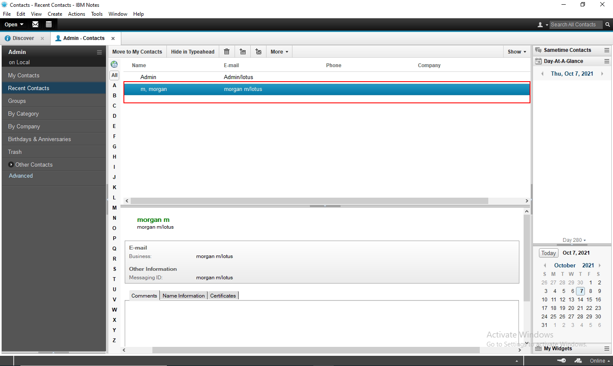Viewport: 613px width, 366px height.
Task: Switch to the Certificates tab
Action: pos(223,295)
